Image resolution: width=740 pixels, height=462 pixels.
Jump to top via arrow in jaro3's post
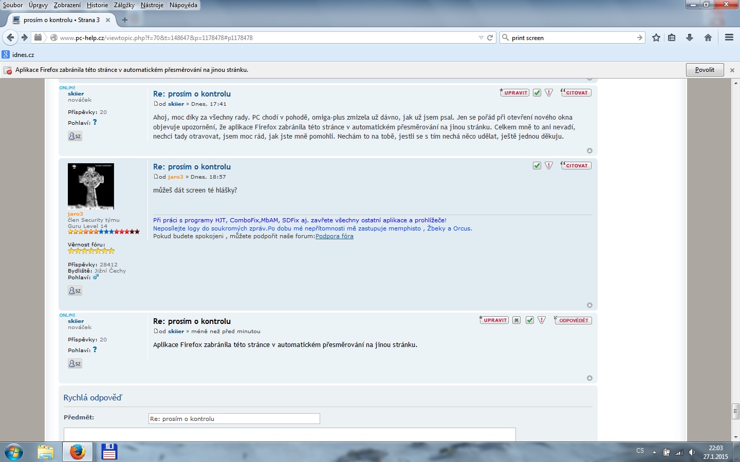[589, 305]
